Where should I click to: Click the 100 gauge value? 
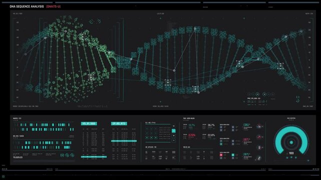(x=291, y=153)
